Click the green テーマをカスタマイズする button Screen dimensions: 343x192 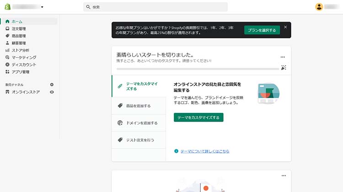(x=198, y=117)
